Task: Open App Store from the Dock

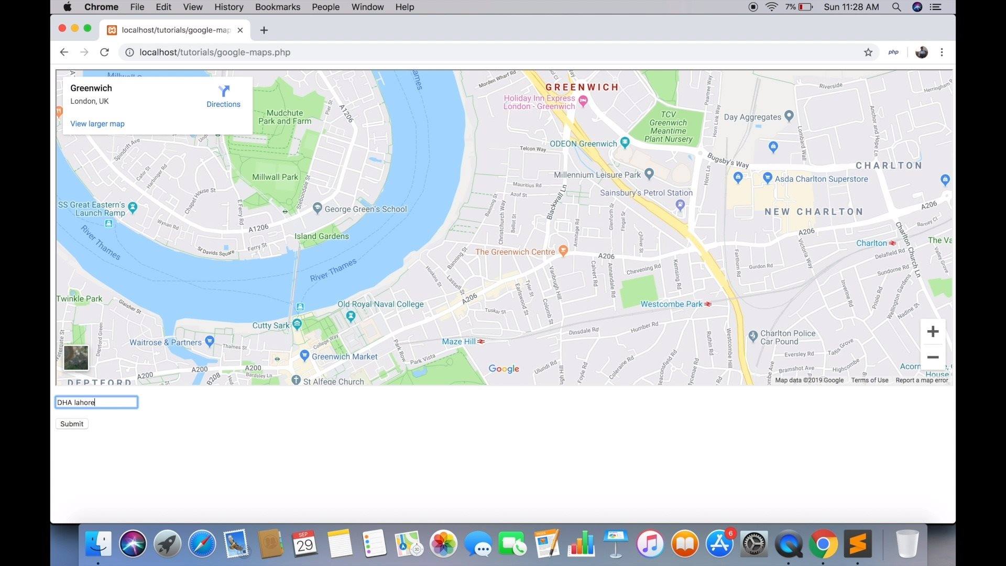Action: pyautogui.click(x=719, y=543)
